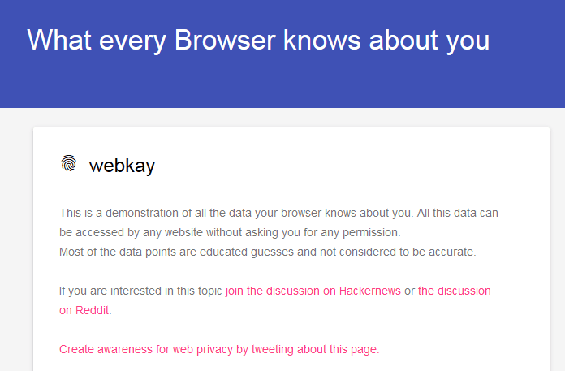Click the word 'or' between the links

coord(409,291)
